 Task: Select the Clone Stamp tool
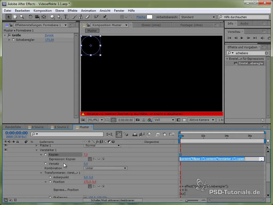click(x=81, y=17)
